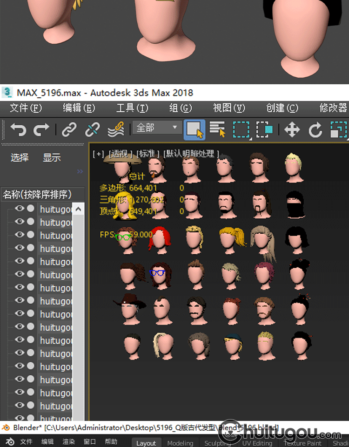Click the Undo arrow in 3ds Max toolbar
The height and width of the screenshot is (447, 349).
click(x=19, y=130)
